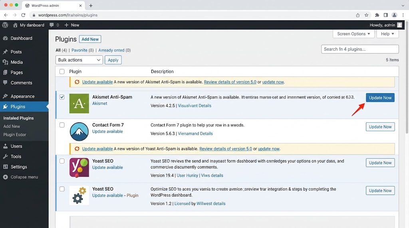Open Plugin Editor submenu item

(15, 135)
